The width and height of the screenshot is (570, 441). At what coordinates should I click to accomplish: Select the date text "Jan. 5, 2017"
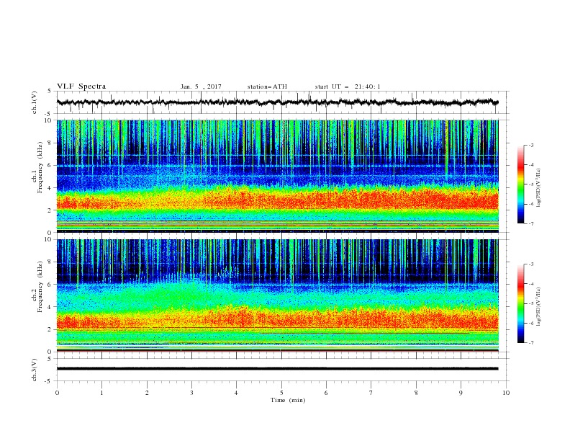[x=201, y=86]
